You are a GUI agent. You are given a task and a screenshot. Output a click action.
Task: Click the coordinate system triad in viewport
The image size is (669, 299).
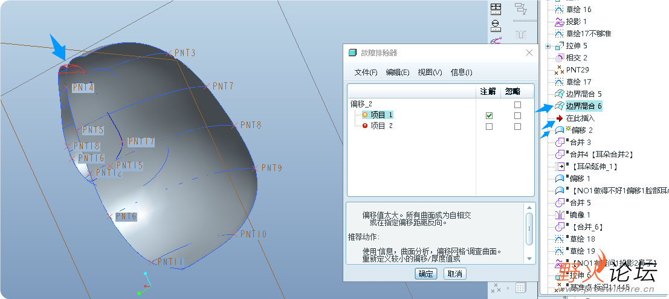point(144,284)
